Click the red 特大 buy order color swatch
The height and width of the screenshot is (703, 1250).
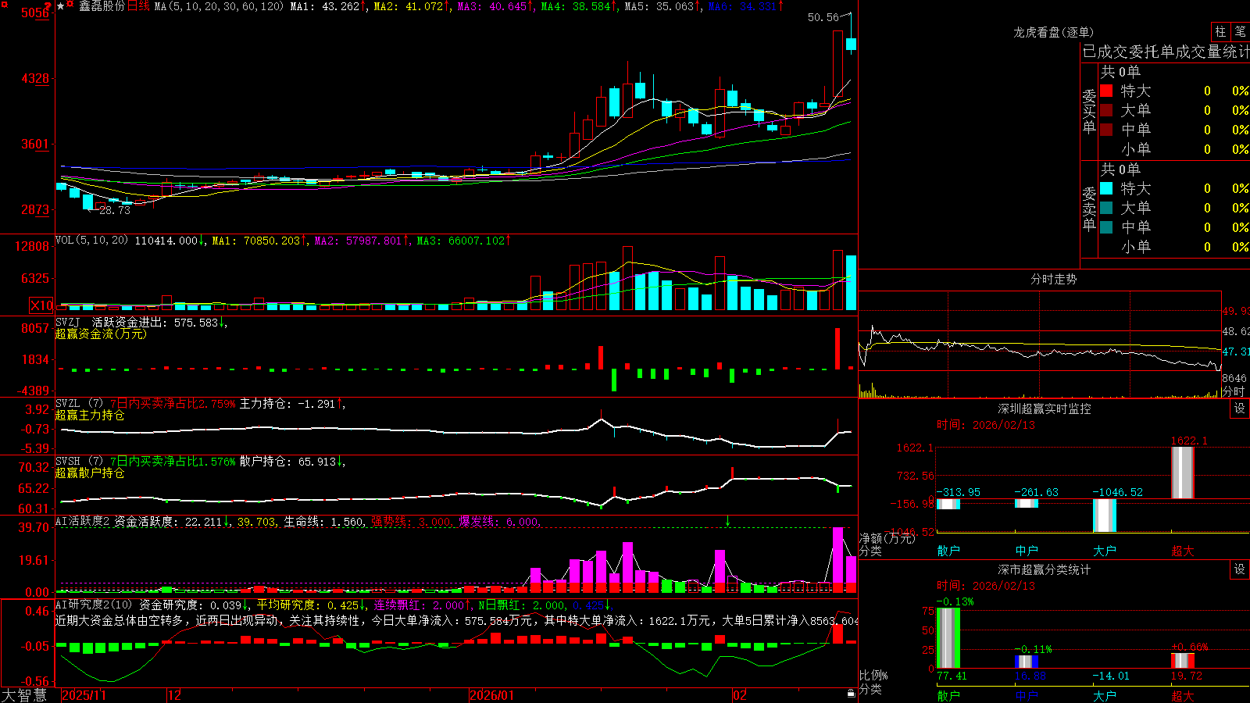coord(1106,91)
